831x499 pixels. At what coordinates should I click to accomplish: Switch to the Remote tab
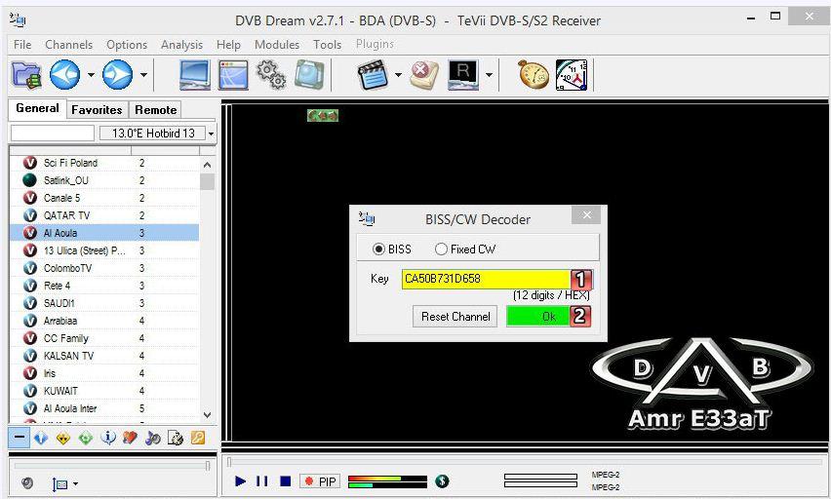point(155,110)
